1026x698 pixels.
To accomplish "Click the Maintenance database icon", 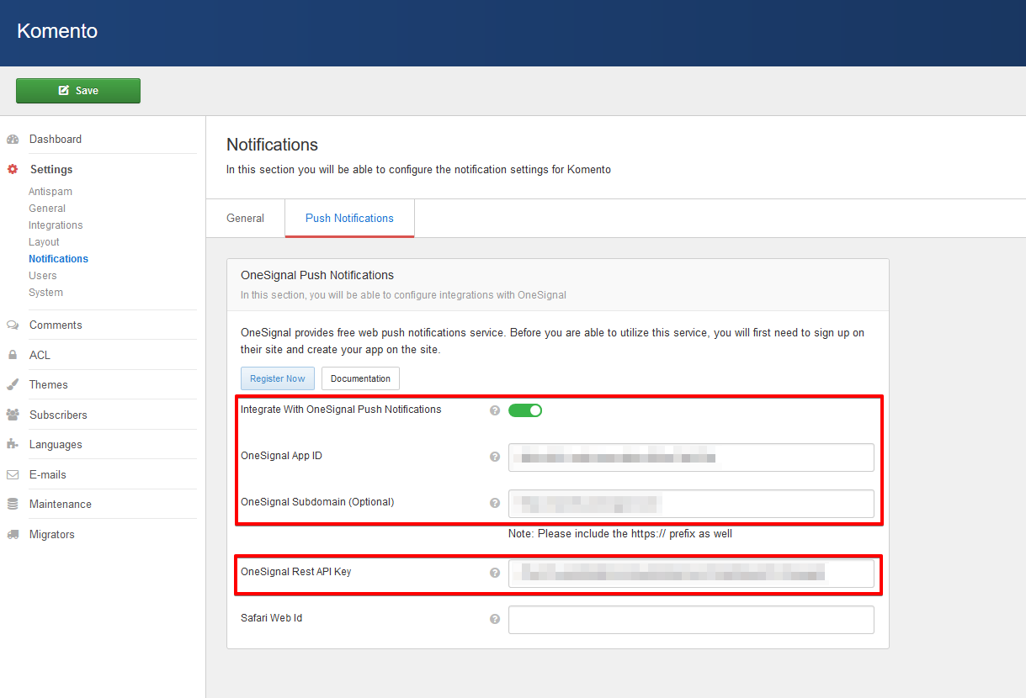I will [x=13, y=505].
